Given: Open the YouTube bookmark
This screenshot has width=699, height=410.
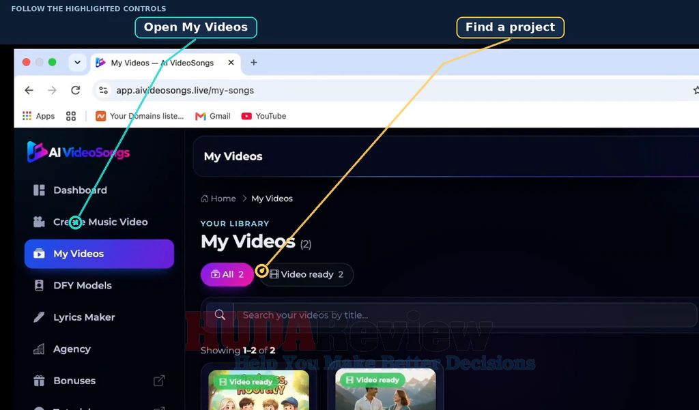Looking at the screenshot, I should tap(264, 116).
